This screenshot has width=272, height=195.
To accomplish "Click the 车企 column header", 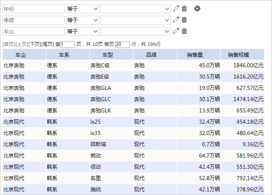I will click(x=24, y=54).
